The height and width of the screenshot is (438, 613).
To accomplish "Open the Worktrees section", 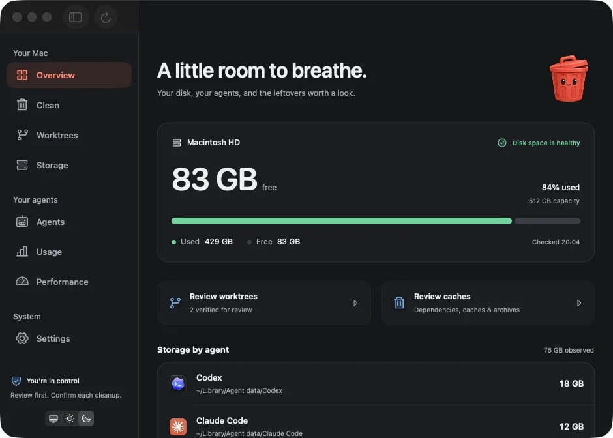I will pos(69,135).
